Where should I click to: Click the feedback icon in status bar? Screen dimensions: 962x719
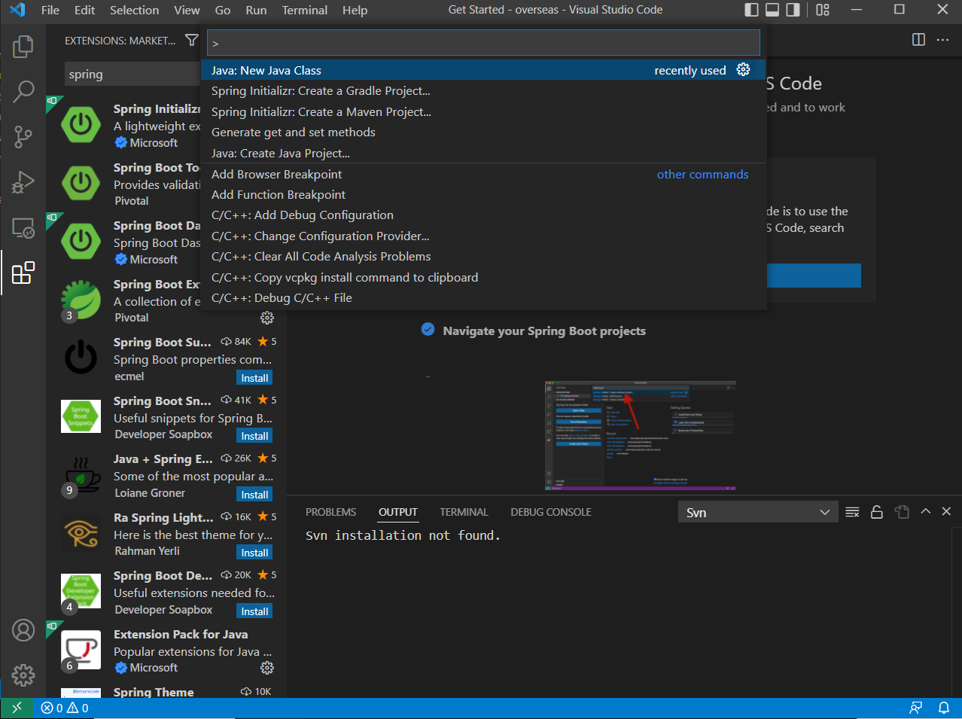(x=916, y=708)
